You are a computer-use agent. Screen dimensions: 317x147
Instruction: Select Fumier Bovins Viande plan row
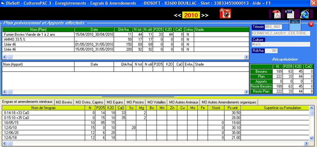point(125,34)
